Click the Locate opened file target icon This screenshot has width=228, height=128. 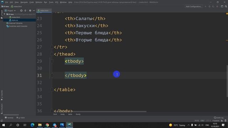pos(21,11)
